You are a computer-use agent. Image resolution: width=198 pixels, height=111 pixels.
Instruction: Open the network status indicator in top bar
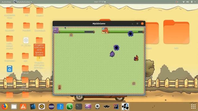click(x=183, y=2)
